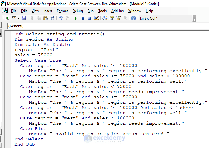This screenshot has width=209, height=148.
Task: Open Find with the binoculars icon
Action: (52, 18)
